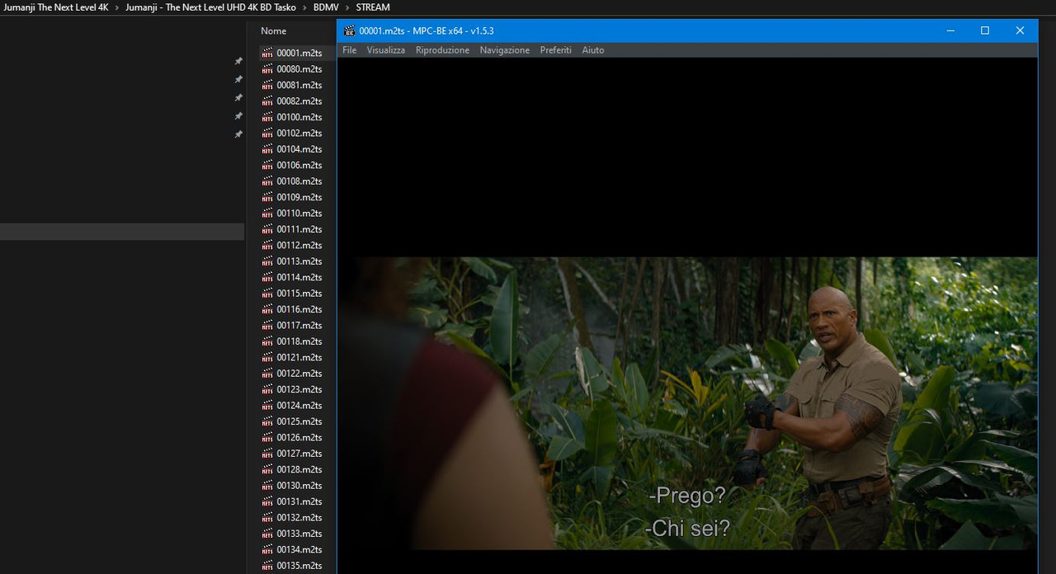
Task: Select file name 00128.m2ts
Action: (x=299, y=470)
